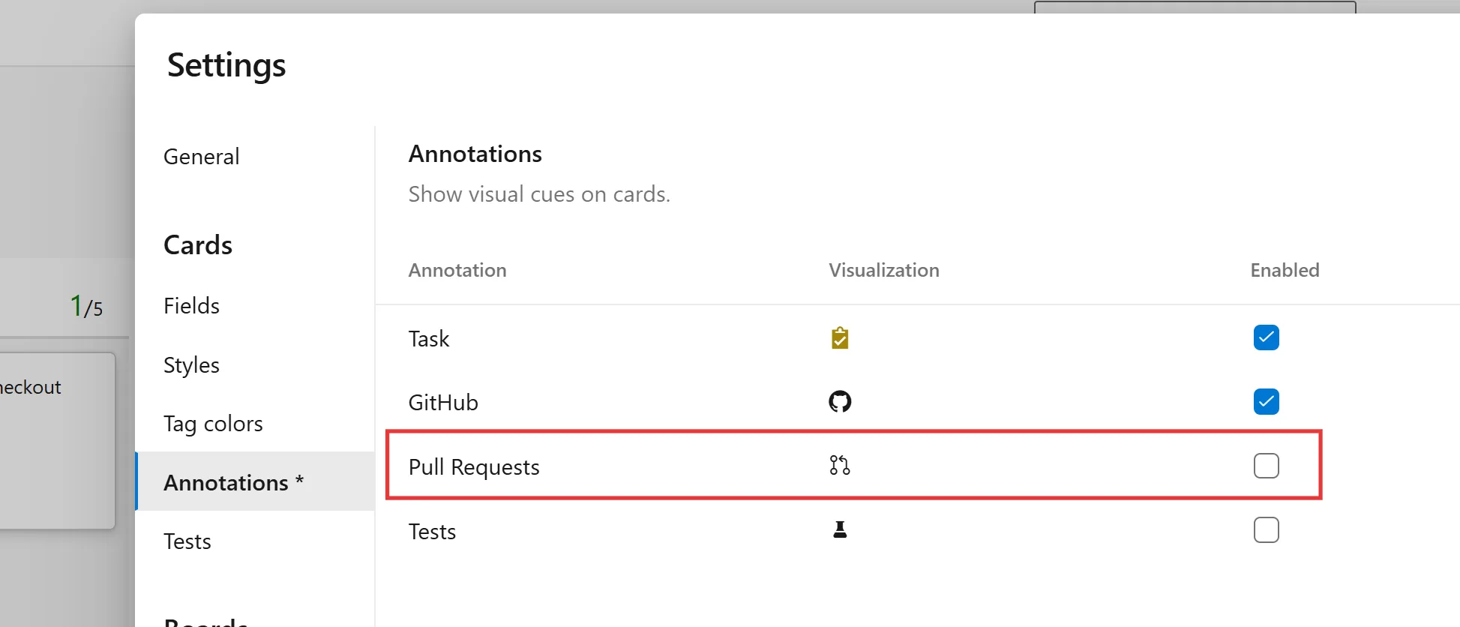This screenshot has width=1460, height=627.
Task: Go to Tag colors settings
Action: click(213, 424)
